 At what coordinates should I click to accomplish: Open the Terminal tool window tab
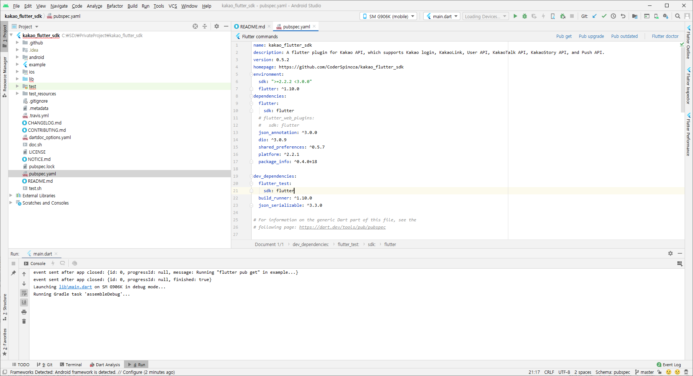point(71,364)
